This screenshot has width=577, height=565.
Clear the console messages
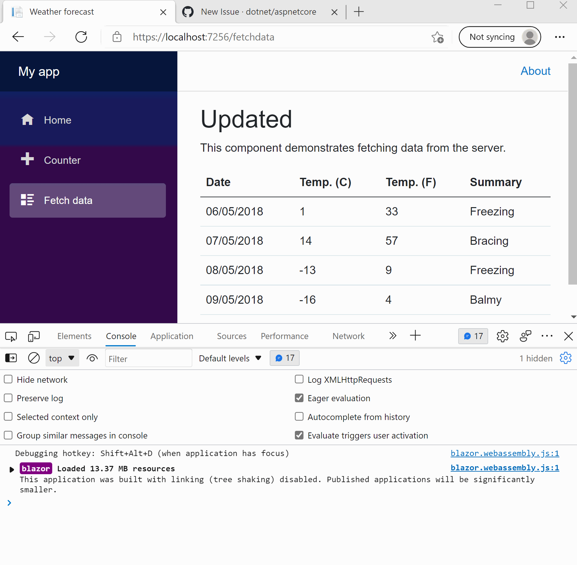pos(34,358)
